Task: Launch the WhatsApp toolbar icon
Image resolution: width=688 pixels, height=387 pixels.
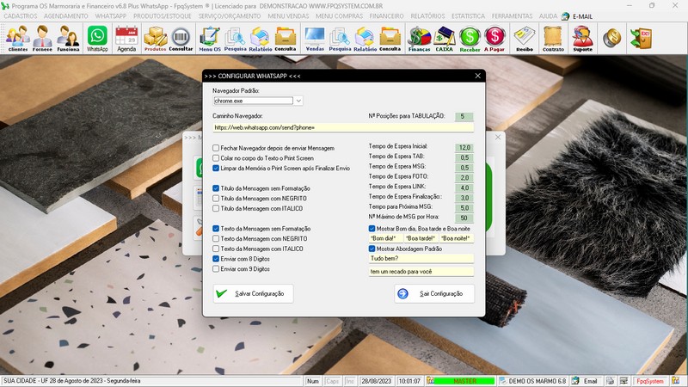Action: (x=97, y=39)
